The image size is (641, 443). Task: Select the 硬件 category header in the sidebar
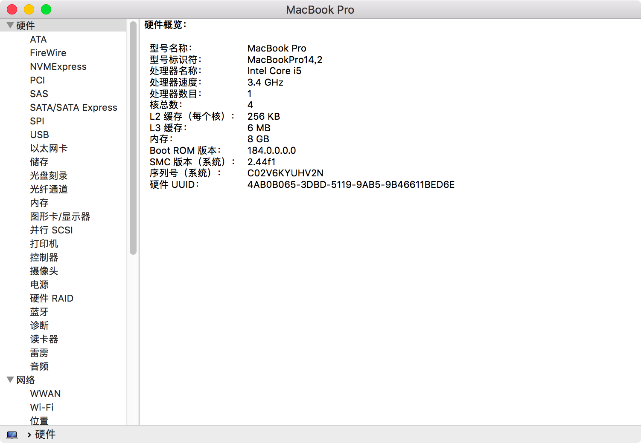(26, 26)
